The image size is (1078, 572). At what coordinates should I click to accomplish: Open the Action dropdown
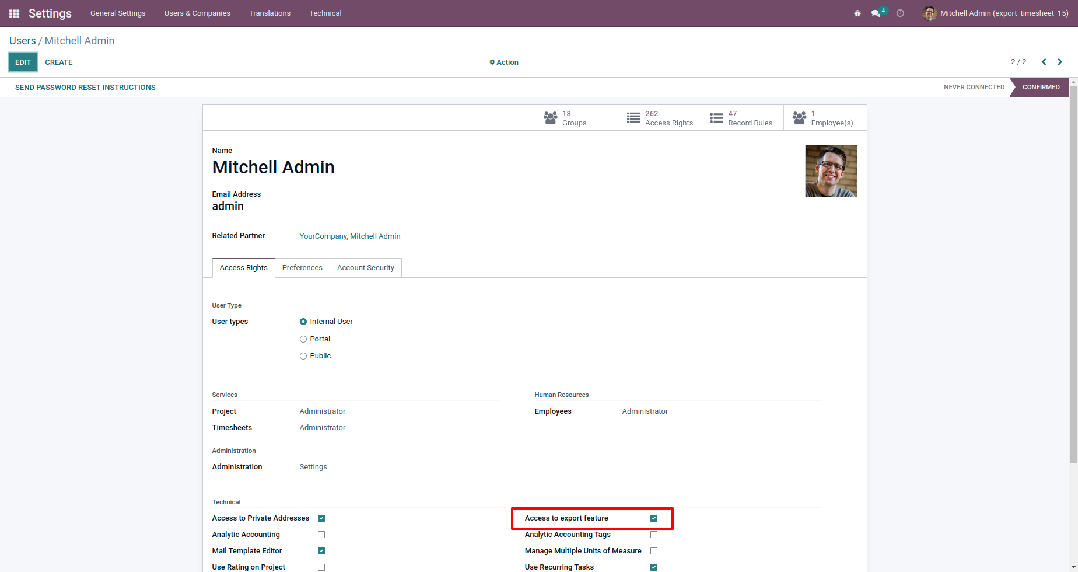(x=504, y=62)
